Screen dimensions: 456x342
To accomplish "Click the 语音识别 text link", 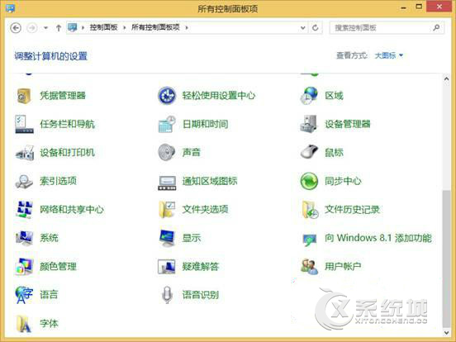I will click(201, 295).
